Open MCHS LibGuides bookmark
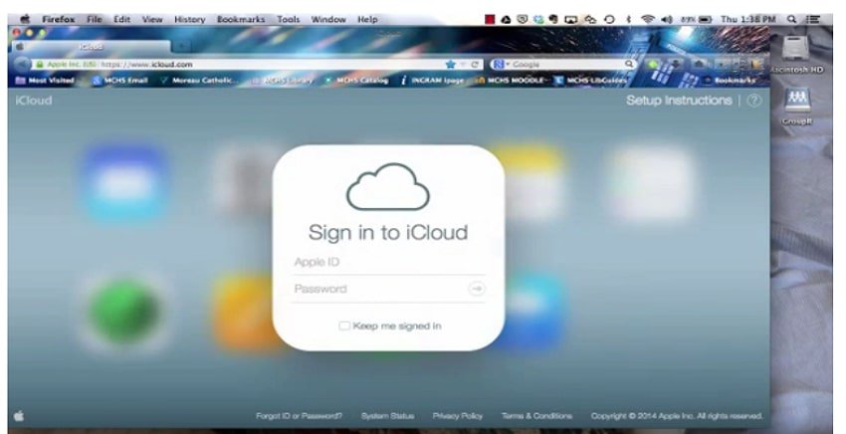Image resolution: width=846 pixels, height=434 pixels. (x=591, y=81)
